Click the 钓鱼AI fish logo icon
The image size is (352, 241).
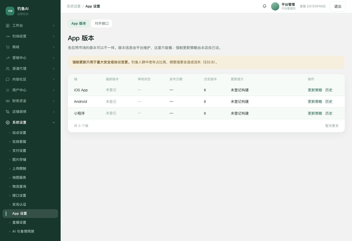10,11
